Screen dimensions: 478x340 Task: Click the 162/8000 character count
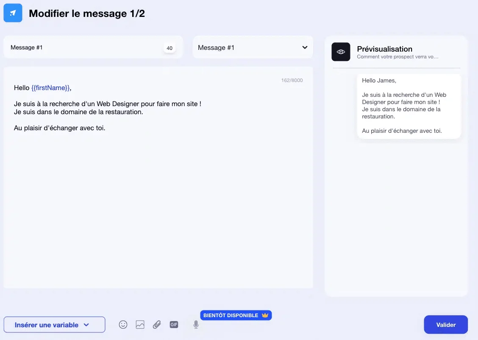(292, 80)
